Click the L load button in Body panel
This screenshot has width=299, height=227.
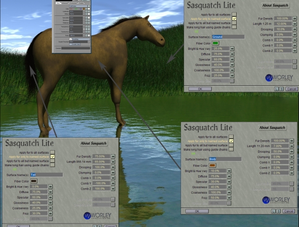[273, 211]
